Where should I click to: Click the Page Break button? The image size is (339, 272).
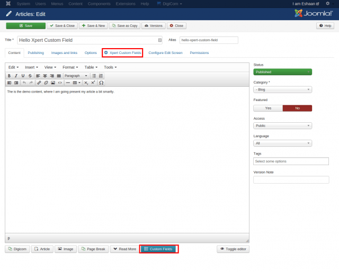click(93, 249)
